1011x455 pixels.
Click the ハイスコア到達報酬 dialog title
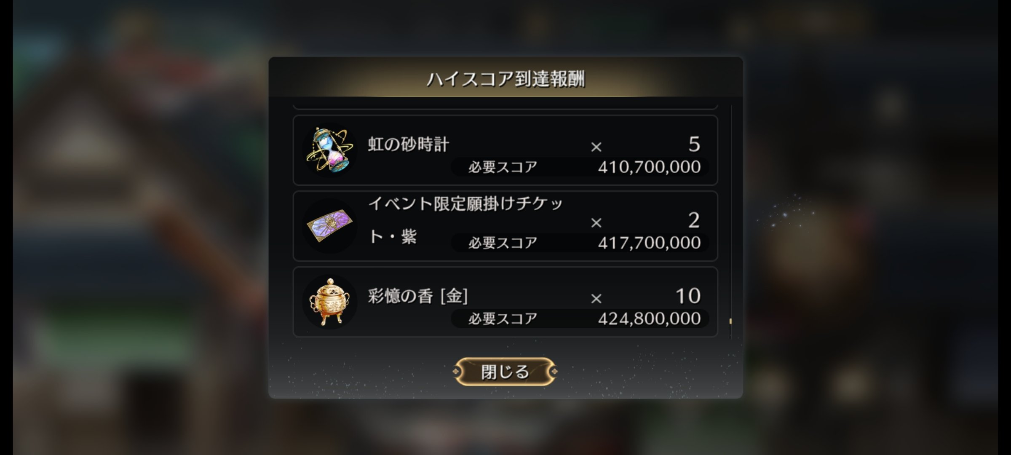tap(505, 79)
